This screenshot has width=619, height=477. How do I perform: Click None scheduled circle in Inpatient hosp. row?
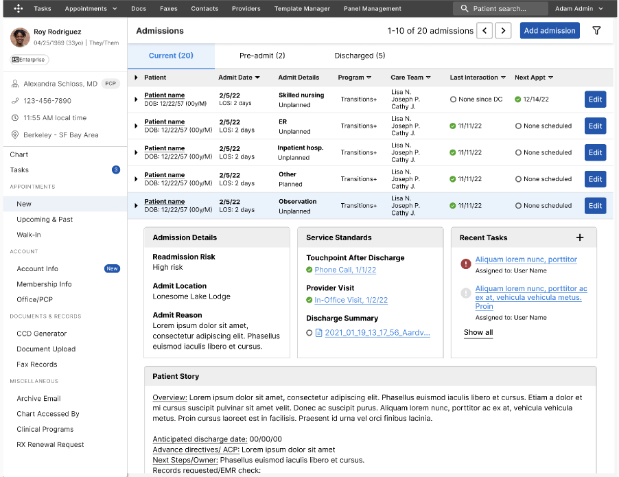pyautogui.click(x=518, y=152)
